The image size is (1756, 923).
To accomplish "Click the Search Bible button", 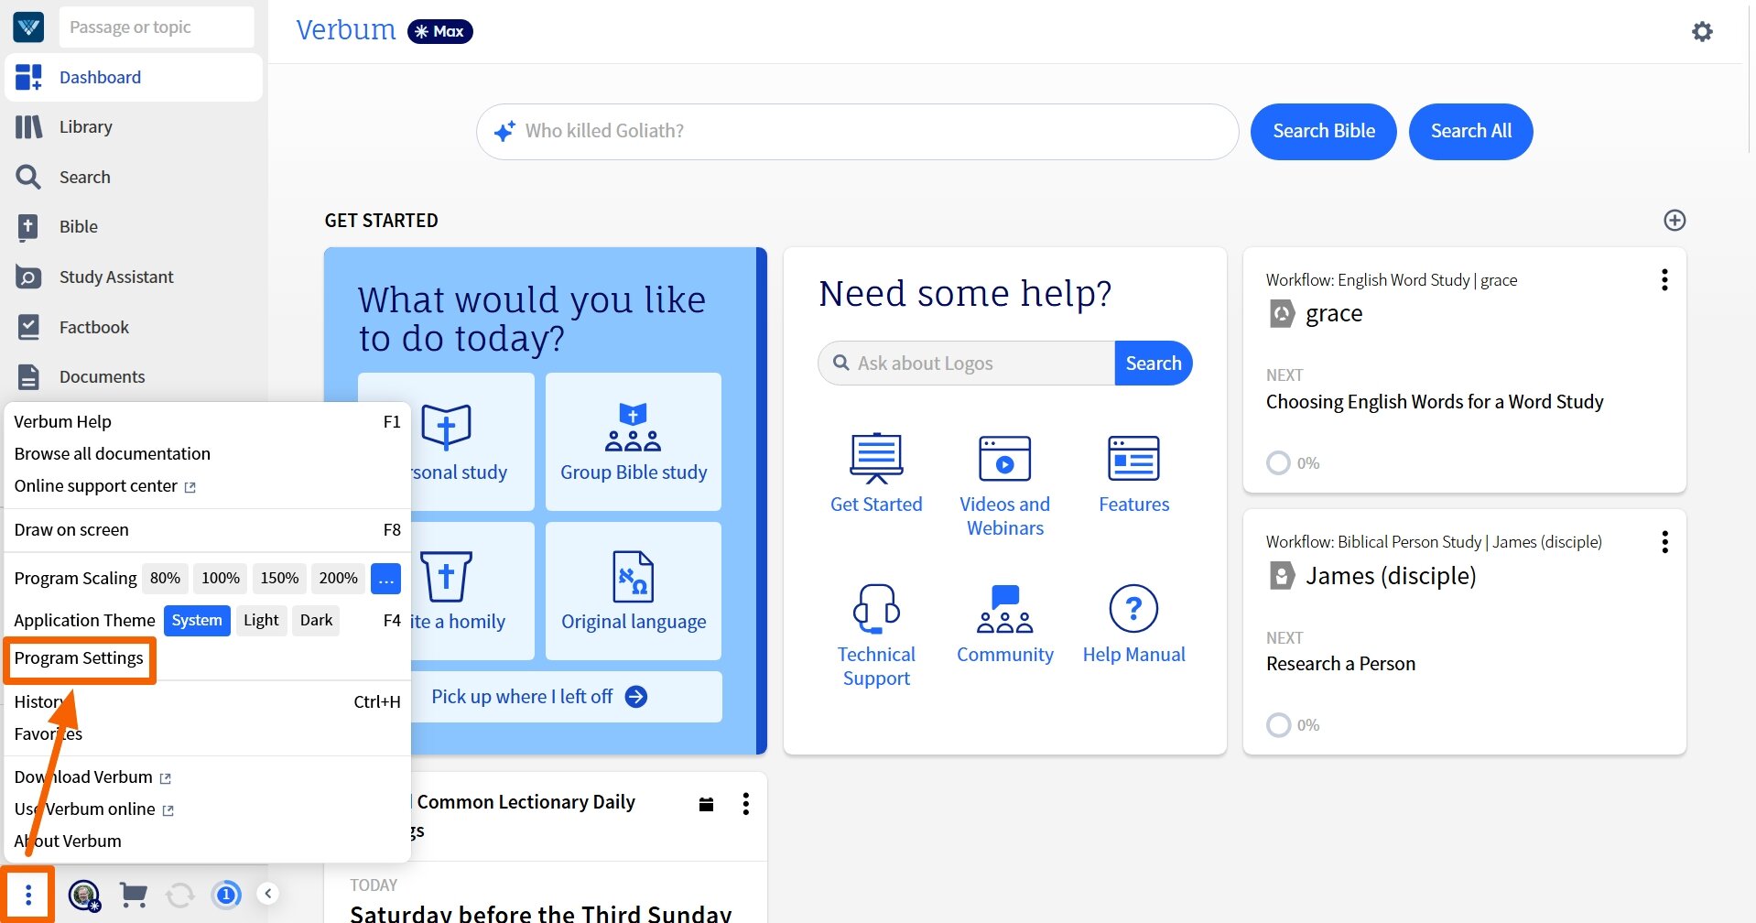I will [x=1323, y=131].
